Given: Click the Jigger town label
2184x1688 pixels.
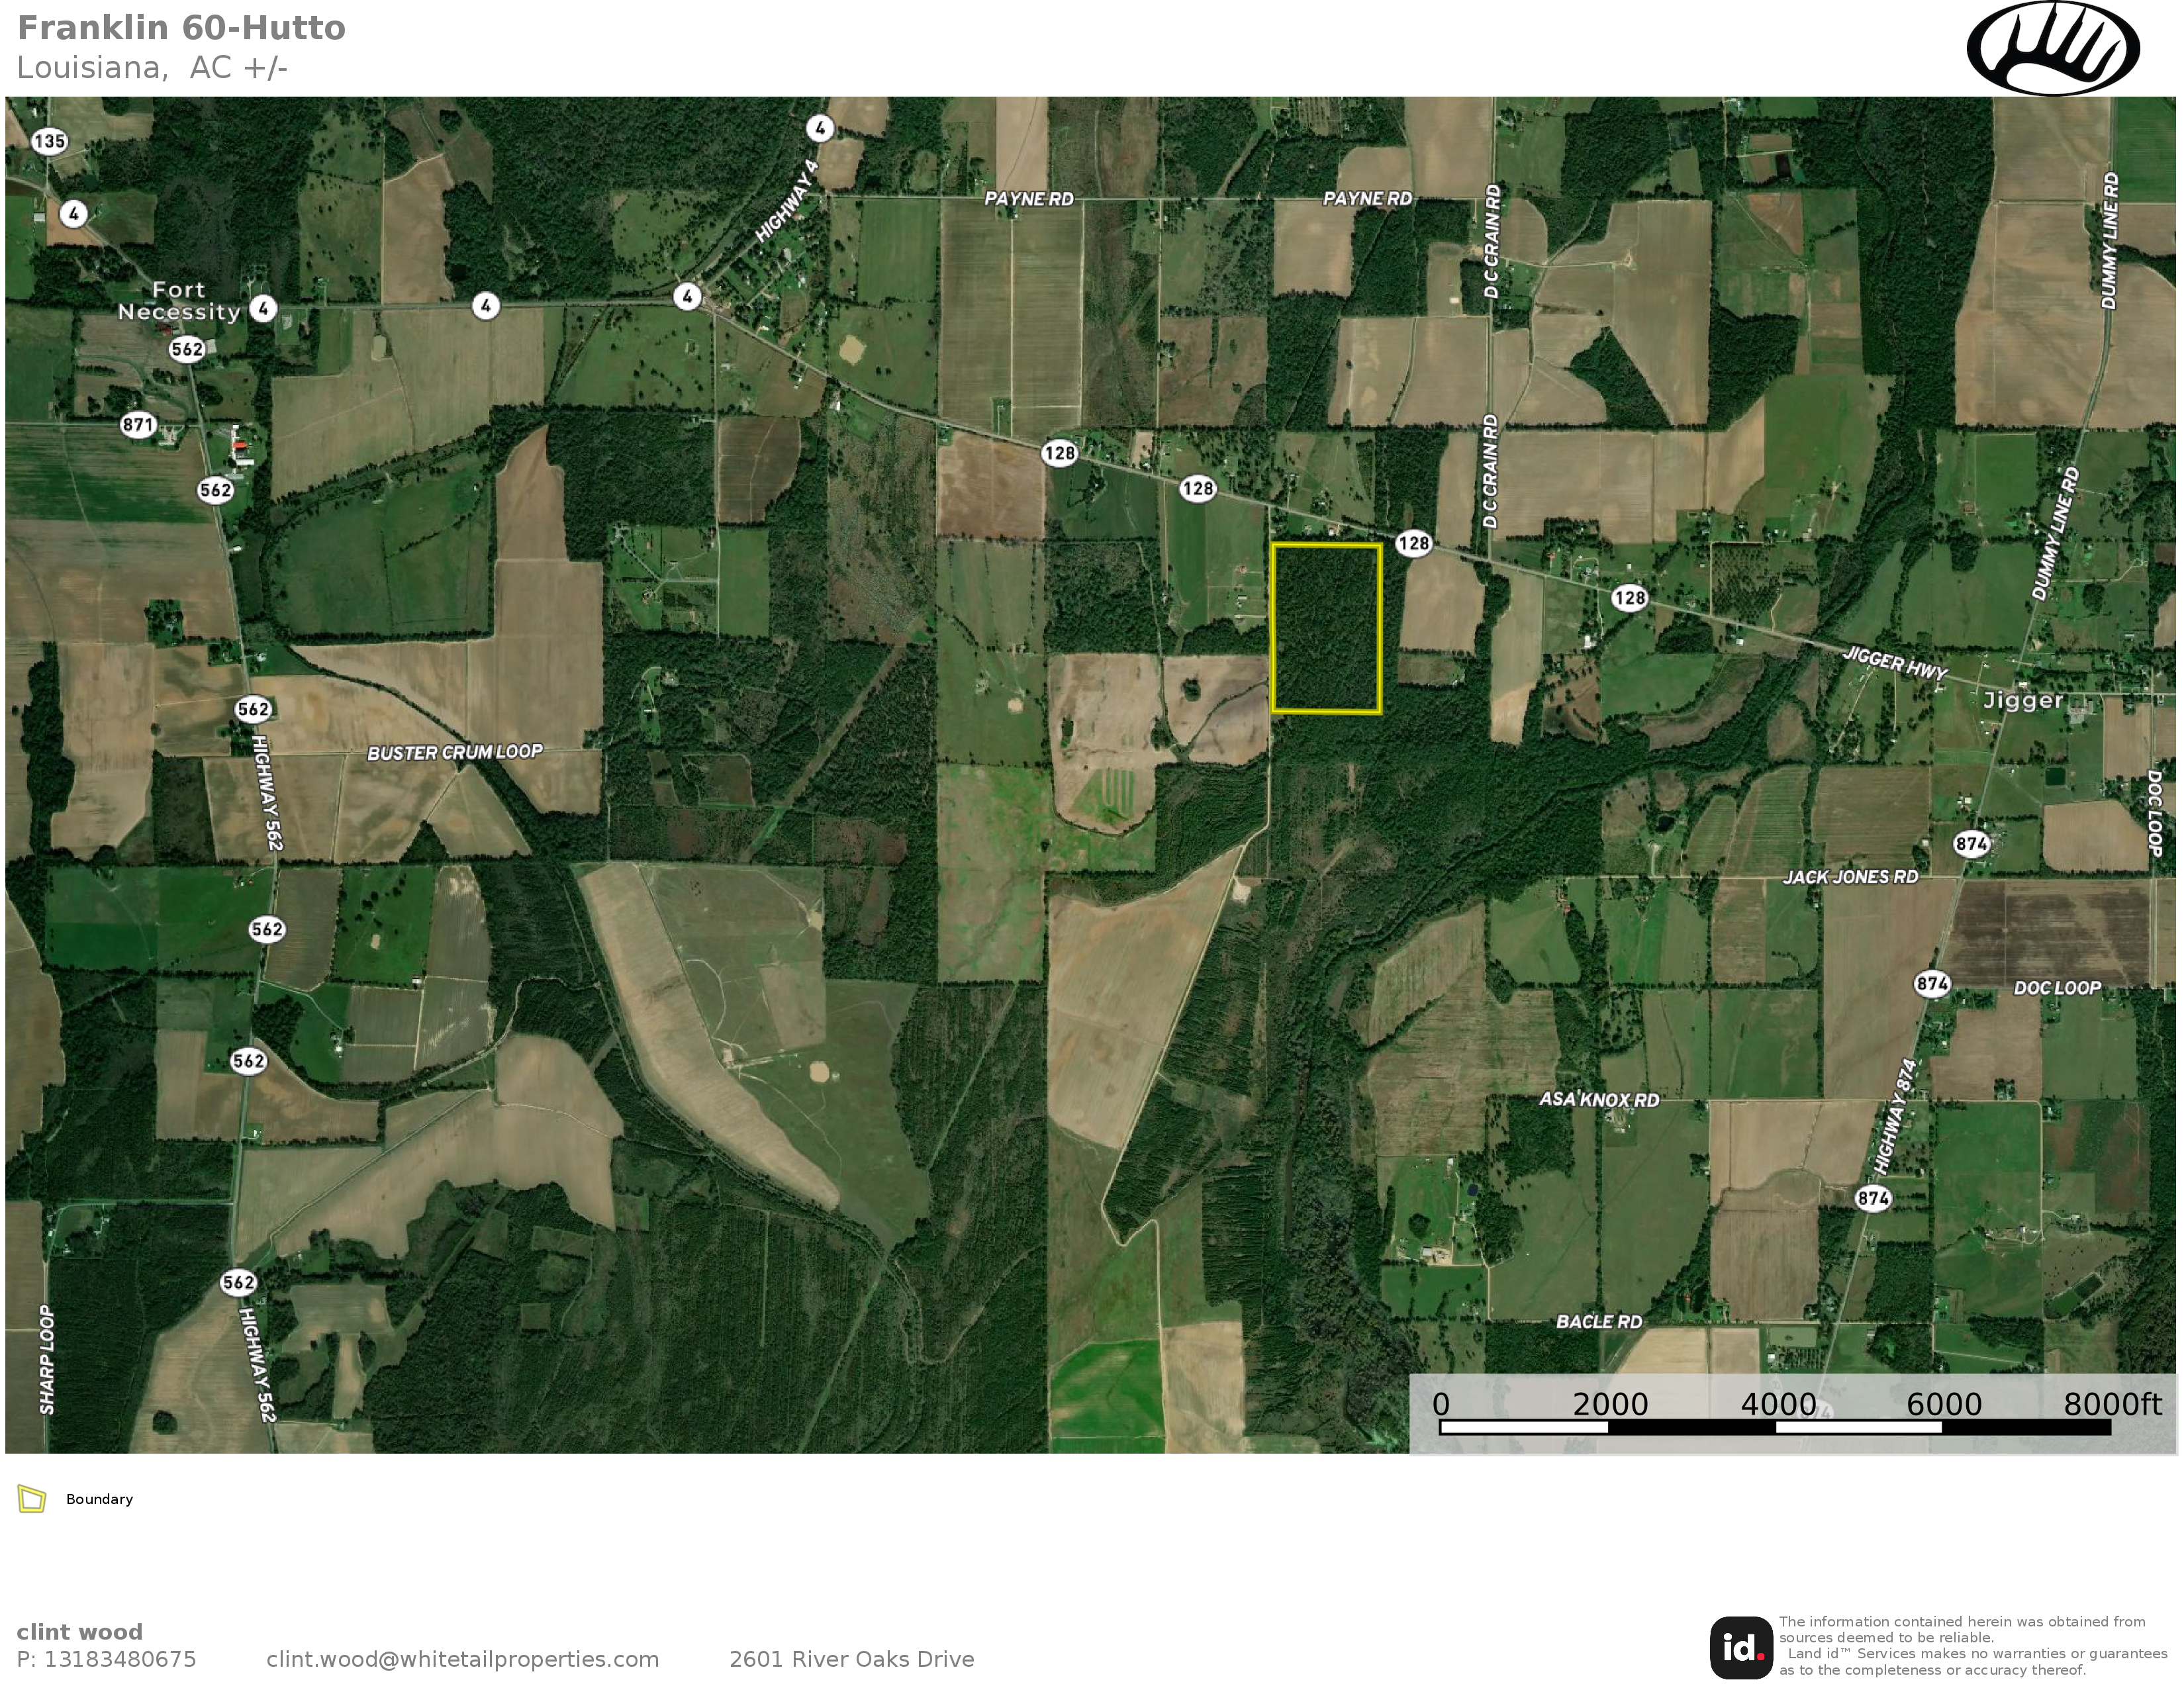Looking at the screenshot, I should click(2023, 700).
